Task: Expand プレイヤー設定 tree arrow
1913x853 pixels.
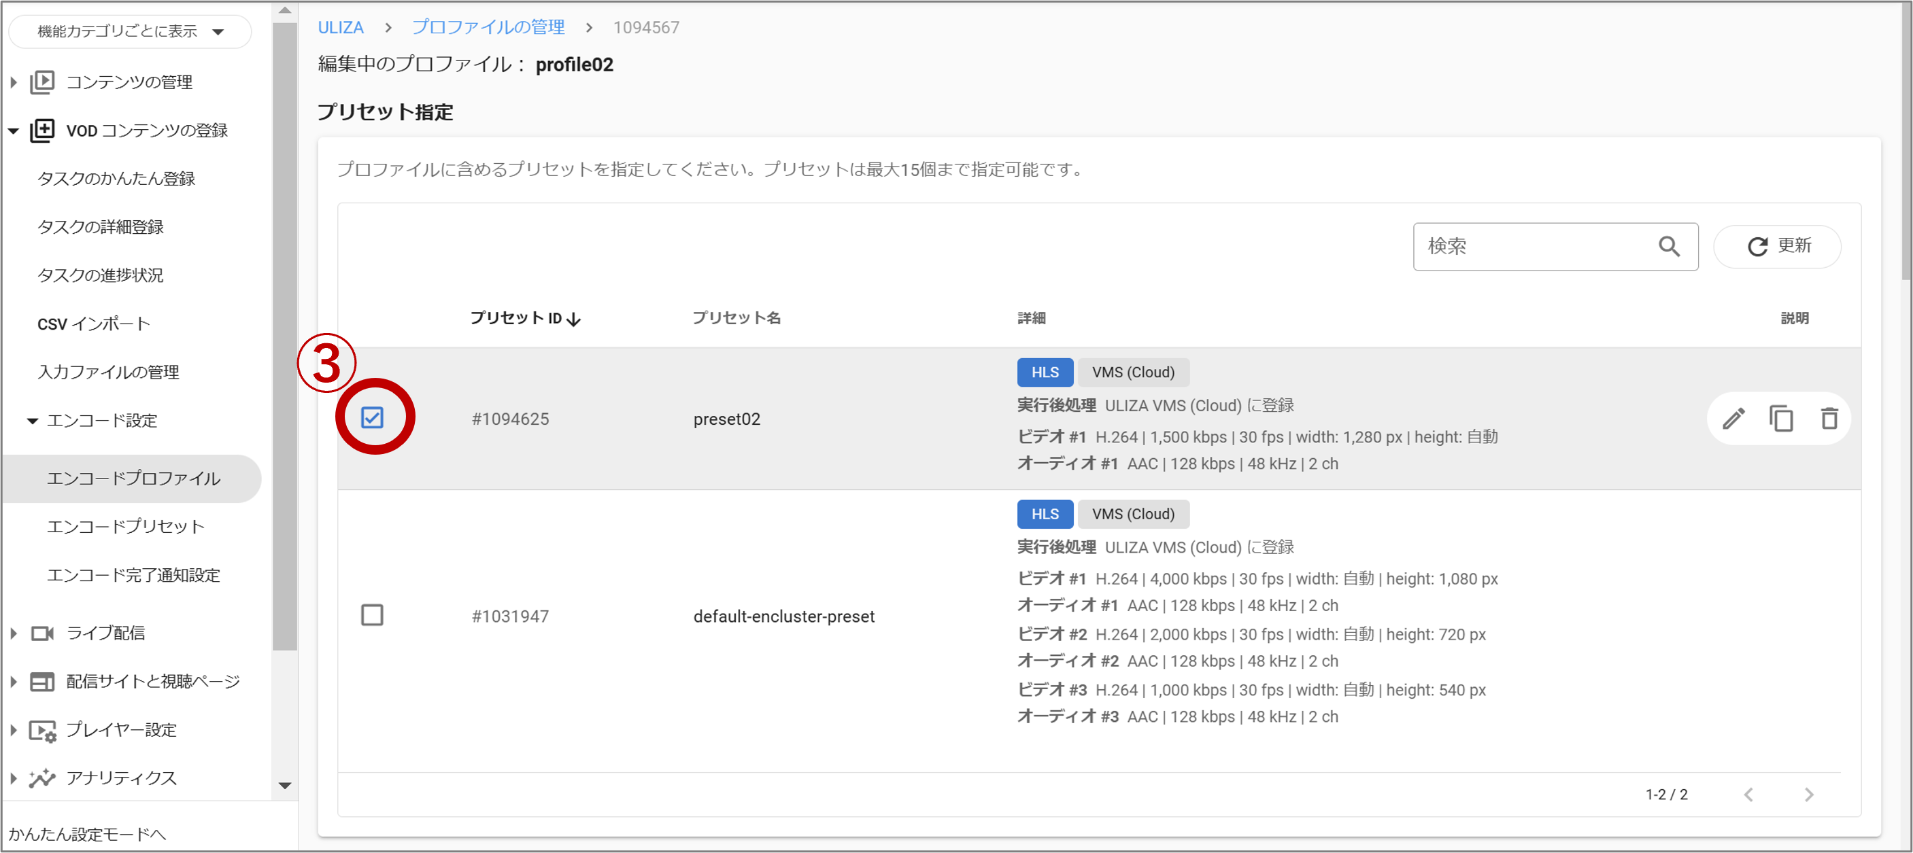Action: tap(14, 730)
